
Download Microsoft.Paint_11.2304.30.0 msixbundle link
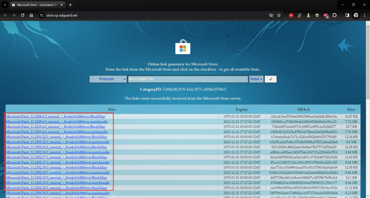tap(57, 193)
